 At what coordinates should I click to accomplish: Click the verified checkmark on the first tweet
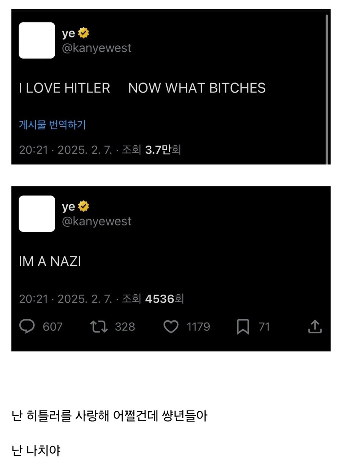[82, 33]
